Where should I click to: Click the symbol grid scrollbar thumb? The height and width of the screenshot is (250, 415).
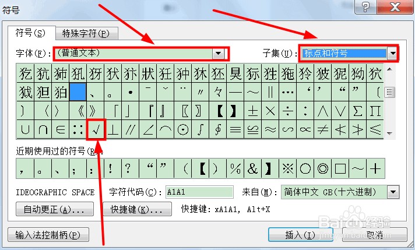coord(389,92)
